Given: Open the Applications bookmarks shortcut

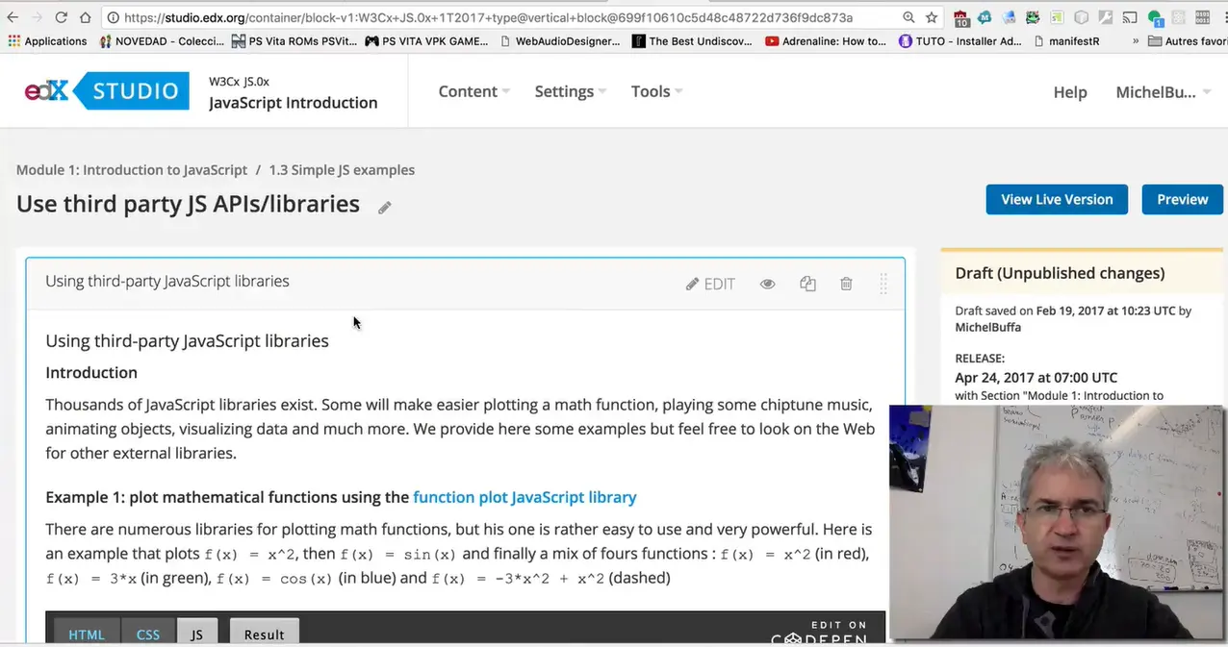Looking at the screenshot, I should (47, 41).
